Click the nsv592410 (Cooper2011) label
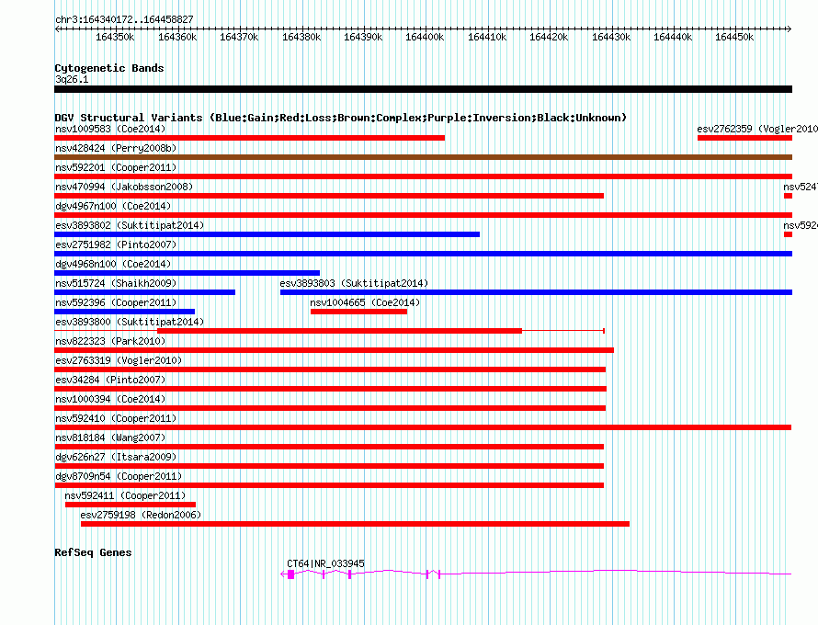Viewport: 818px width, 625px height. pyautogui.click(x=116, y=418)
